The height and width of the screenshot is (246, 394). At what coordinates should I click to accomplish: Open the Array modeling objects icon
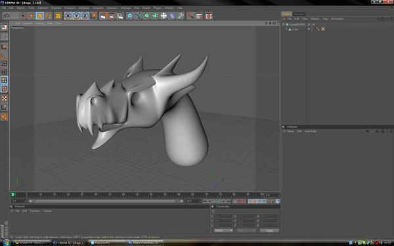pyautogui.click(x=155, y=16)
